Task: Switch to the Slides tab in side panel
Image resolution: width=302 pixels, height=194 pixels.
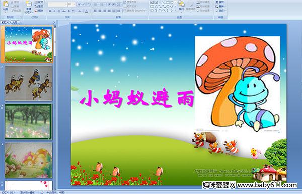Action: click(x=5, y=22)
